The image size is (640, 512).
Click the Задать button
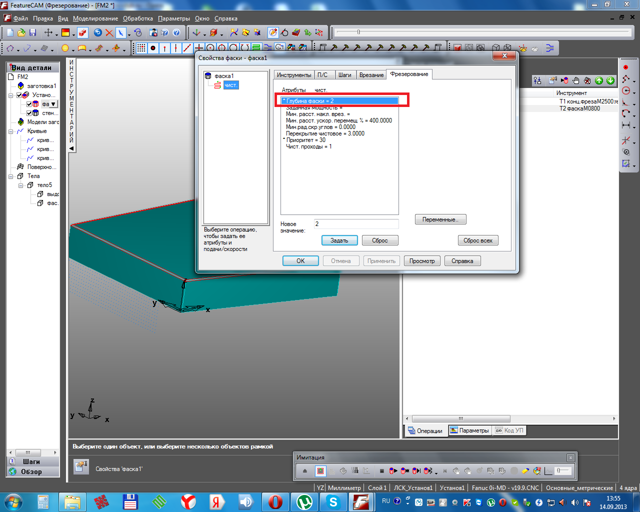(x=339, y=240)
